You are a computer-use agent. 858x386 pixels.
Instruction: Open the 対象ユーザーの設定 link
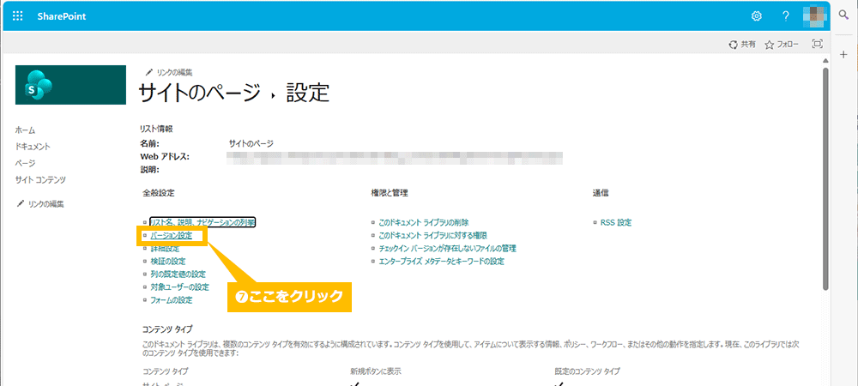(x=179, y=287)
